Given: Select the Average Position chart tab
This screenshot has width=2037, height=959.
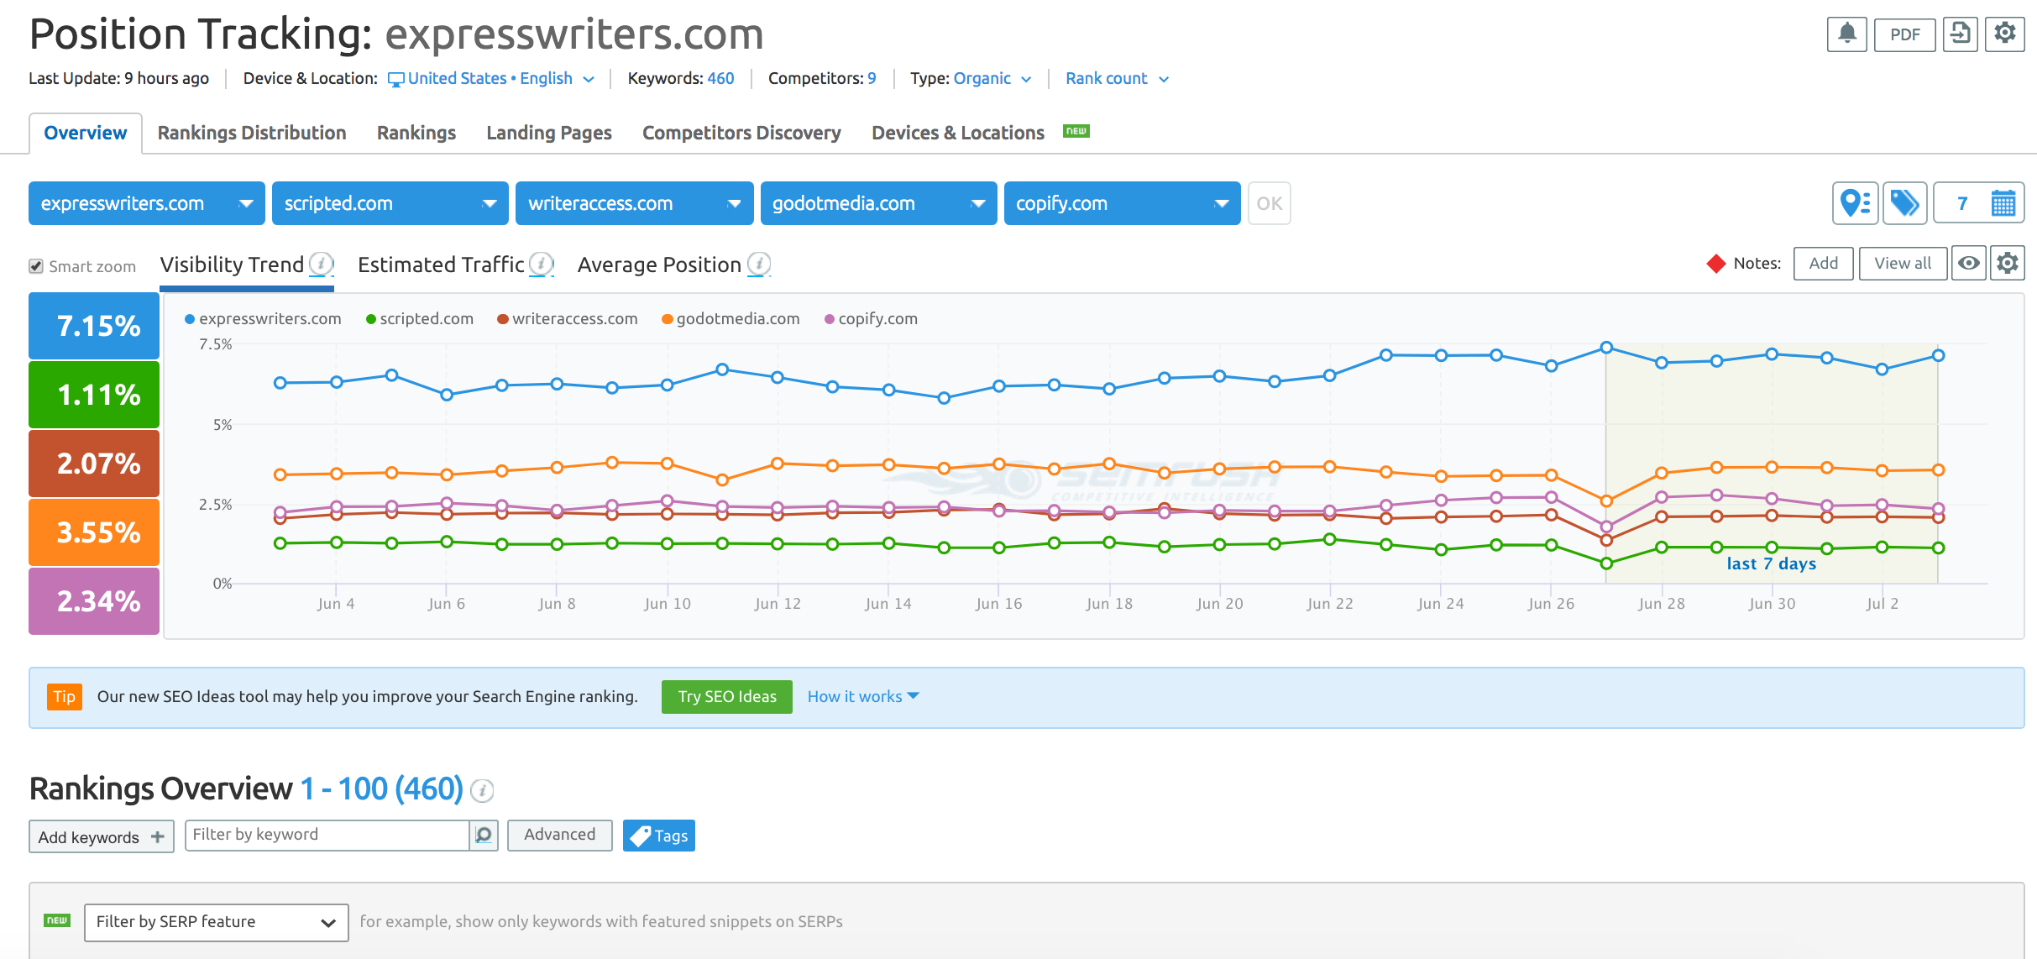Looking at the screenshot, I should (659, 265).
